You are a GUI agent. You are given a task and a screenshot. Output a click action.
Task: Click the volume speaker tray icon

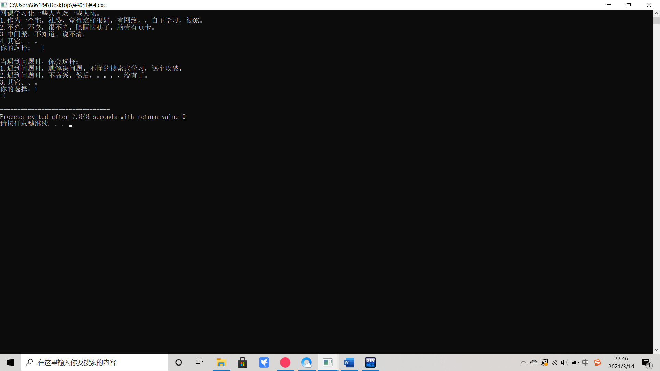click(564, 362)
